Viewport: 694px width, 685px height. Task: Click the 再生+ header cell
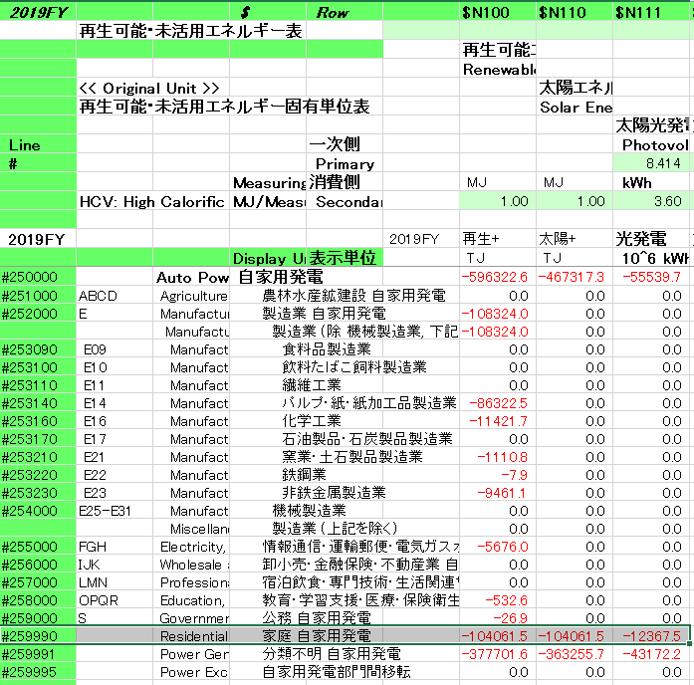pos(498,239)
